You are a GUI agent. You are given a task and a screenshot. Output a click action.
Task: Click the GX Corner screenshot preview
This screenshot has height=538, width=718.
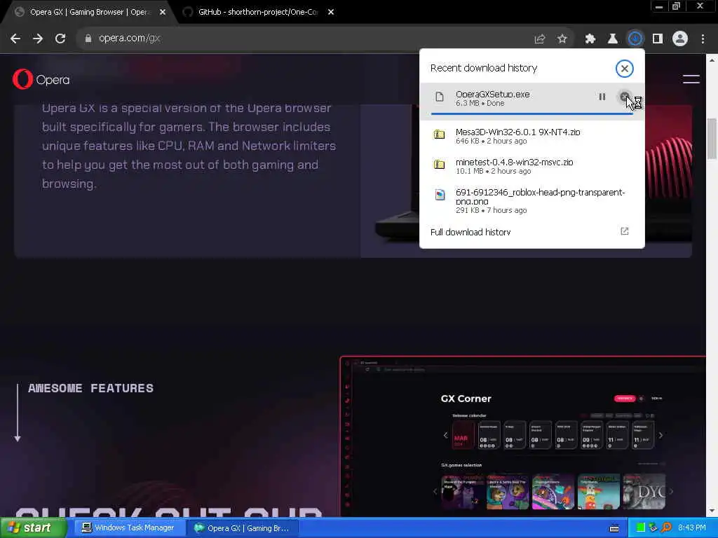coord(523,436)
